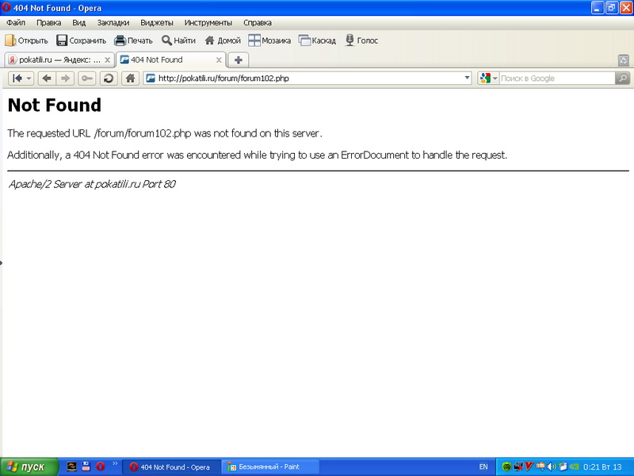This screenshot has height=476, width=634.
Task: Click the Каскад (Cascade) windows icon
Action: click(x=304, y=40)
